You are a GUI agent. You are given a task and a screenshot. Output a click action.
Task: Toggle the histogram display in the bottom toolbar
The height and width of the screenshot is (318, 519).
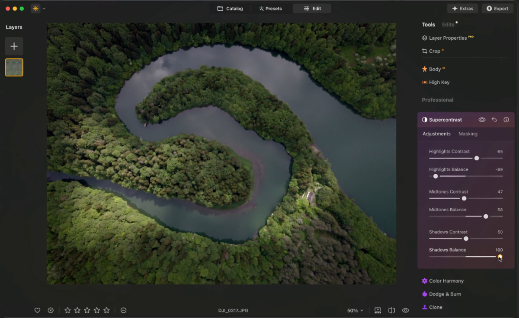point(377,310)
